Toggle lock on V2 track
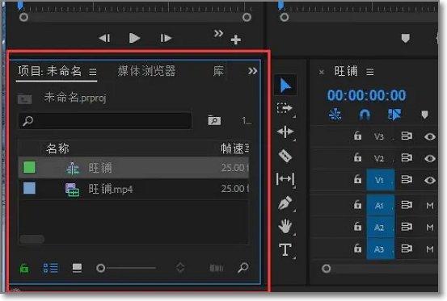Screen dimensions: 447x301 [x=357, y=157]
